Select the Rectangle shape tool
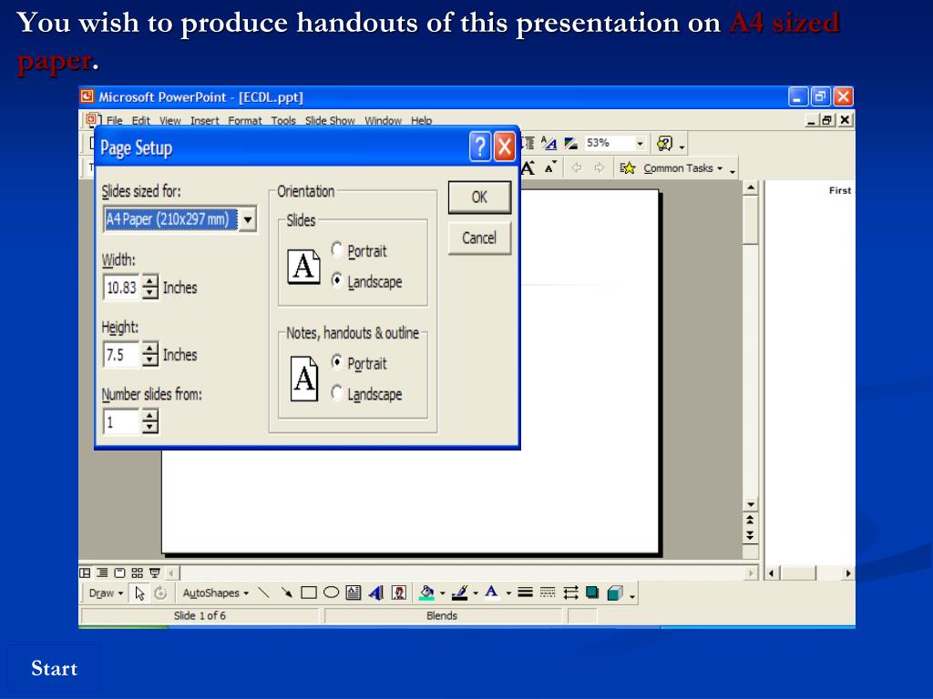Screen dimensions: 933x699 point(309,593)
